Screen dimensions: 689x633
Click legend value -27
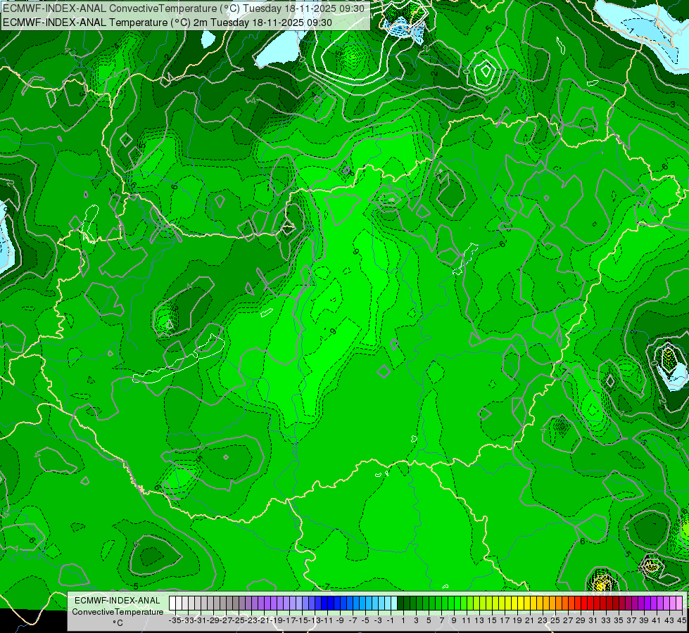pyautogui.click(x=226, y=620)
